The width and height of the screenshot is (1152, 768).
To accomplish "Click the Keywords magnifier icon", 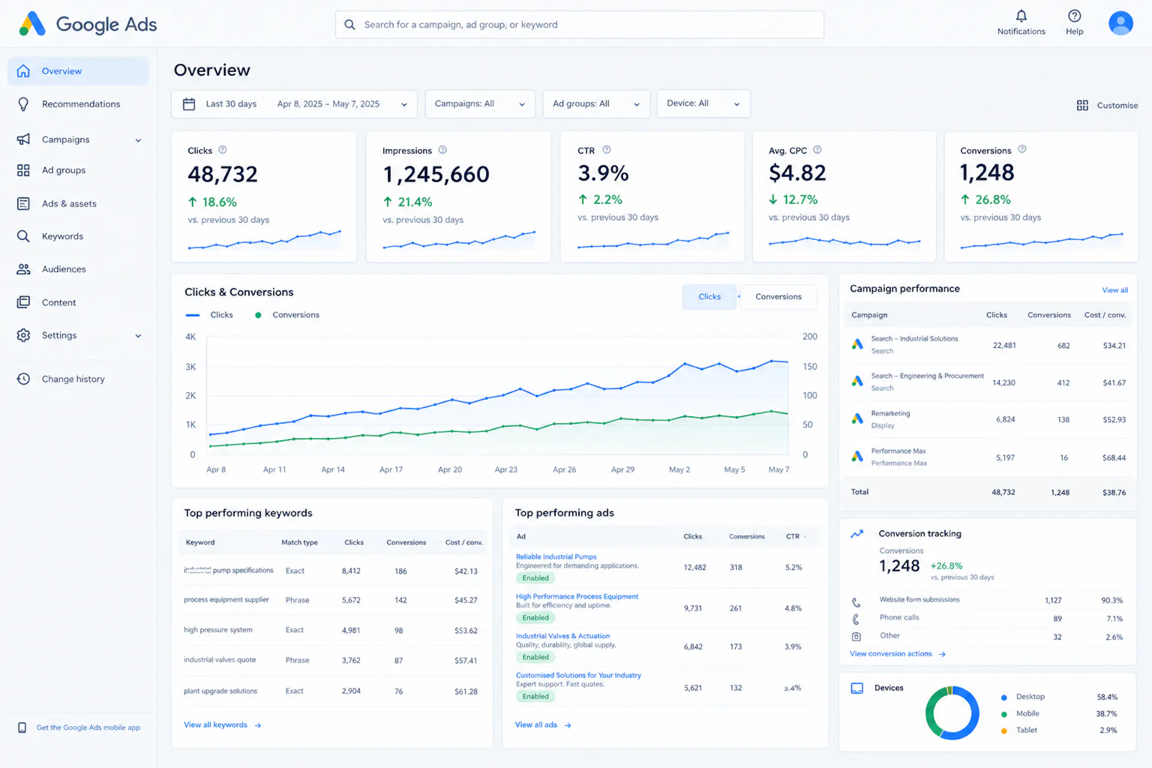I will tap(23, 236).
